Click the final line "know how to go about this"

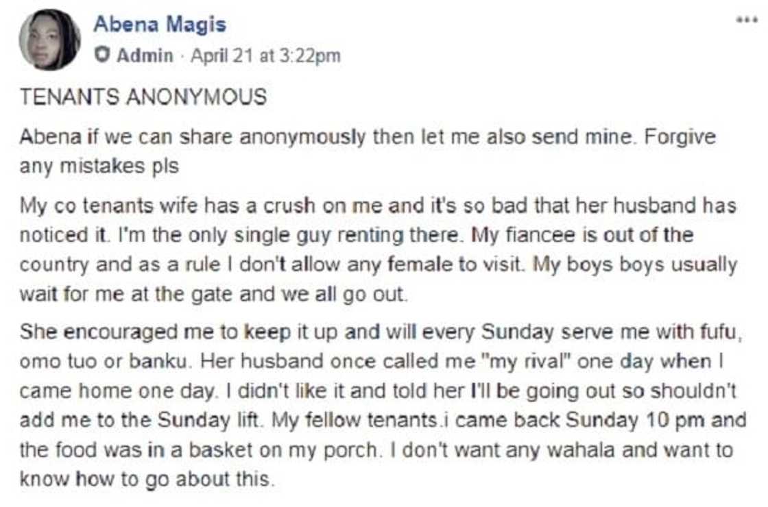[x=147, y=480]
